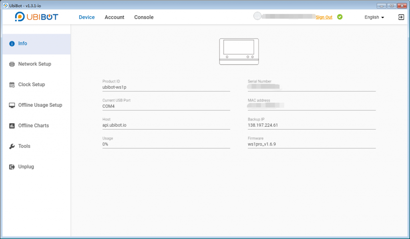410x239 pixels.
Task: Open Offline Charts section
Action: (x=36, y=126)
